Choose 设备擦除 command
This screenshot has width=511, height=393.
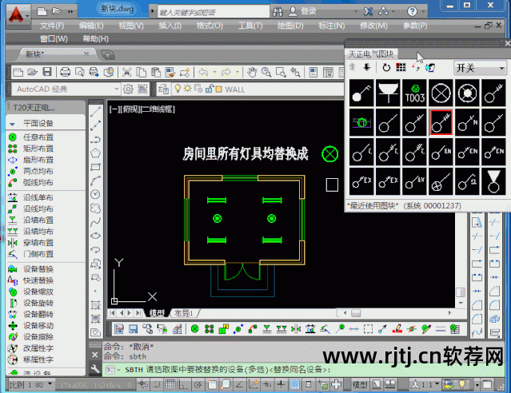(x=38, y=337)
